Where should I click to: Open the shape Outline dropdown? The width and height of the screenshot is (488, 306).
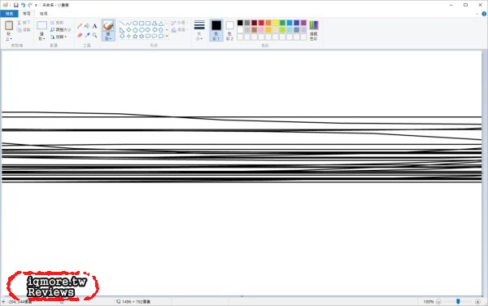click(180, 23)
